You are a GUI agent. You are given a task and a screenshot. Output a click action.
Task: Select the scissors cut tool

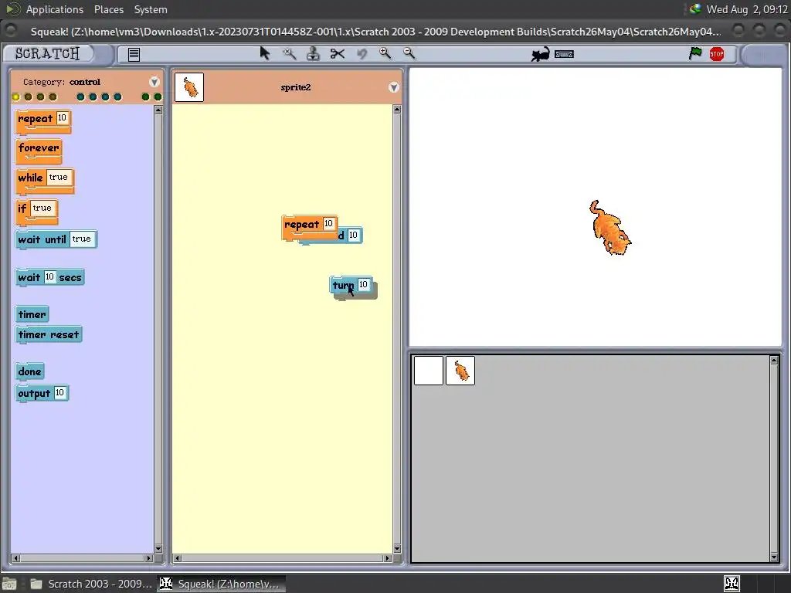(x=338, y=53)
